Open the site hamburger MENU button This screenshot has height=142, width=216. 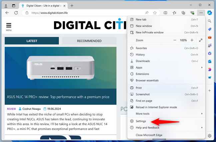[x=9, y=27]
